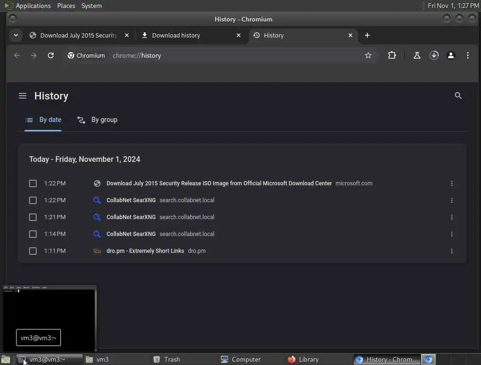Check the dro.pm entry checkbox
This screenshot has height=365, width=481.
pyautogui.click(x=33, y=251)
